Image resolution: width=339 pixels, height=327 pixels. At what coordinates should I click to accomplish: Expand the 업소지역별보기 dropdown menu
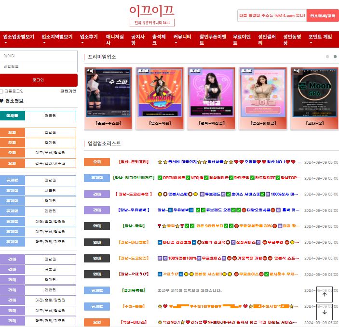pos(57,39)
